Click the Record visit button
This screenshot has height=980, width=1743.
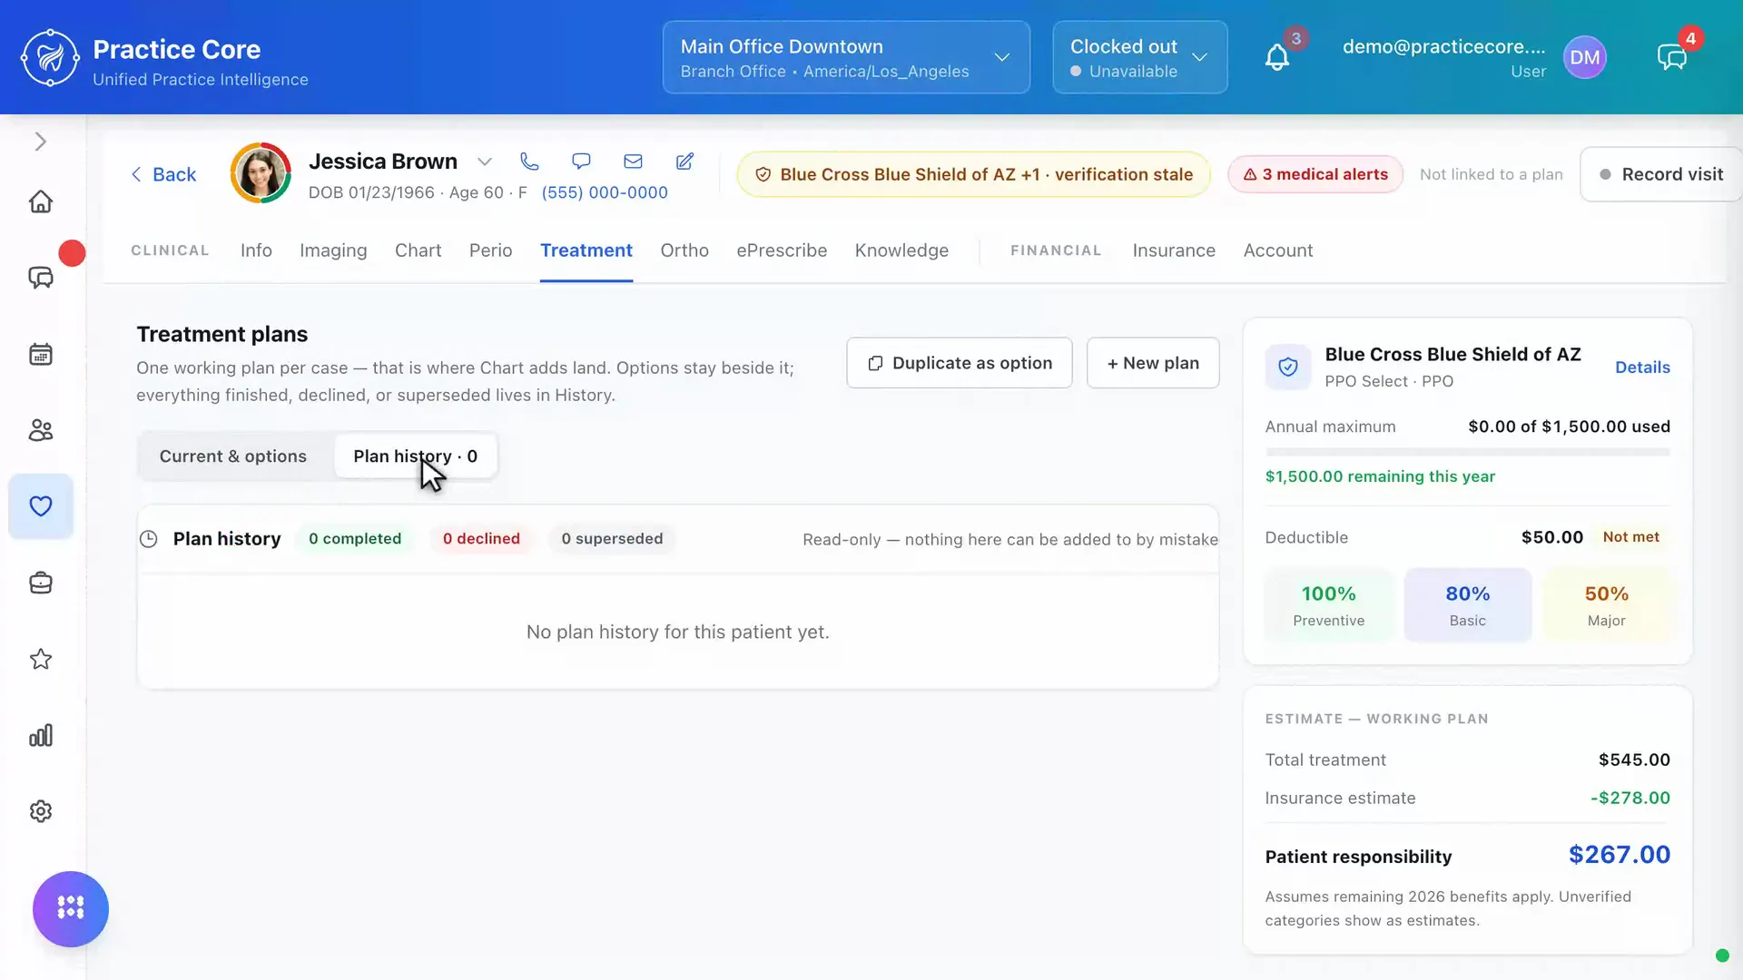tap(1661, 174)
